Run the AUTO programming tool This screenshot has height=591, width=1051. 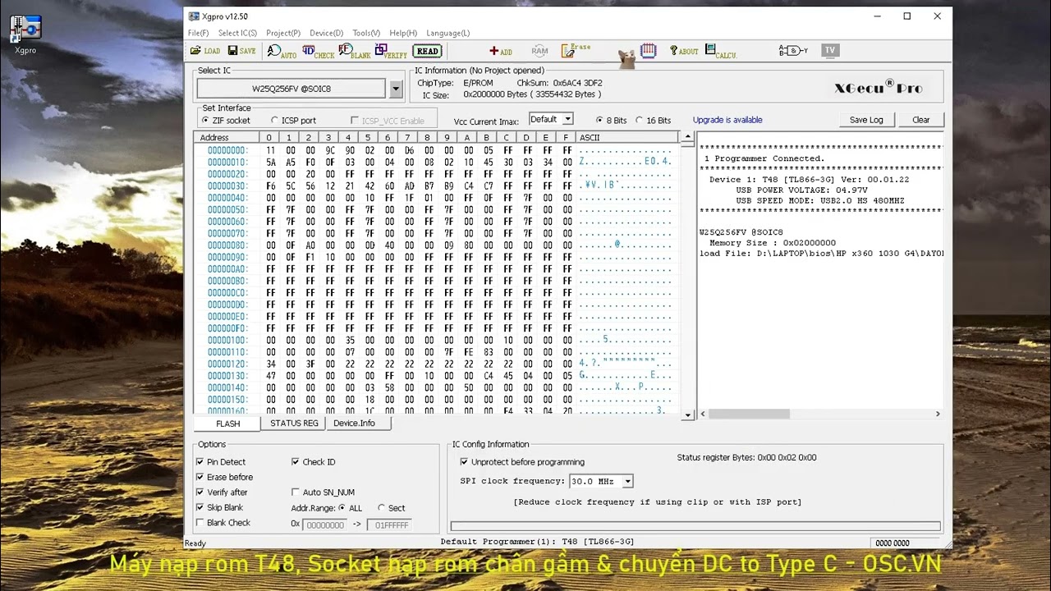pyautogui.click(x=282, y=51)
